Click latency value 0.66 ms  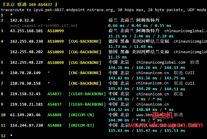tap(116, 26)
